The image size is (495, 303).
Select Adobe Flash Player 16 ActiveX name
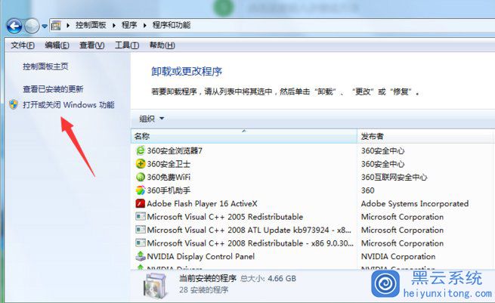click(x=202, y=204)
